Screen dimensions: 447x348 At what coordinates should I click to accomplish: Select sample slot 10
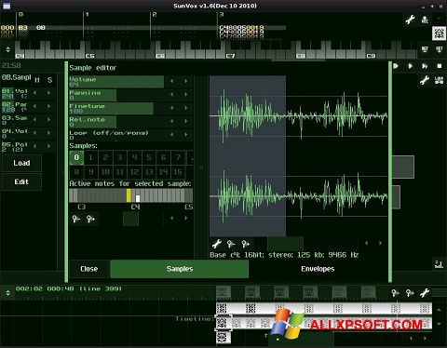click(105, 172)
